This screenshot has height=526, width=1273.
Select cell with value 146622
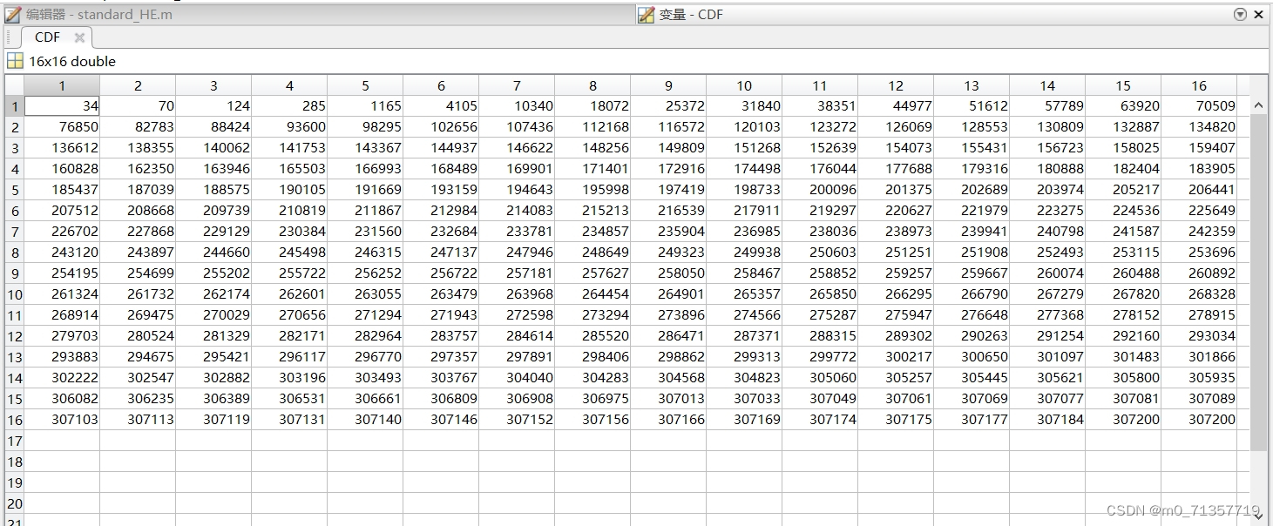click(517, 147)
